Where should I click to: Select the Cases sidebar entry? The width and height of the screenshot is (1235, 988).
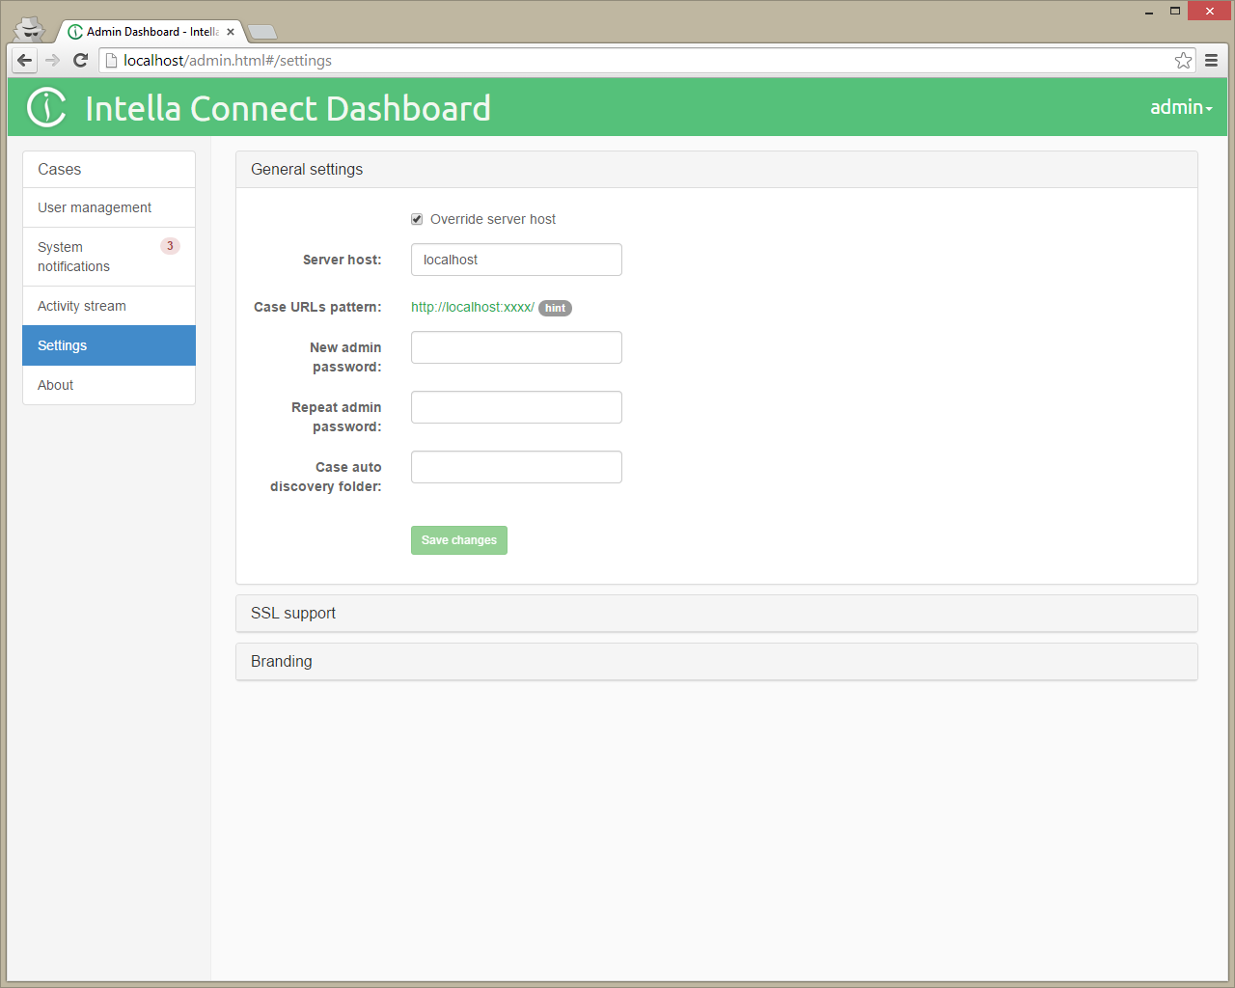(59, 169)
